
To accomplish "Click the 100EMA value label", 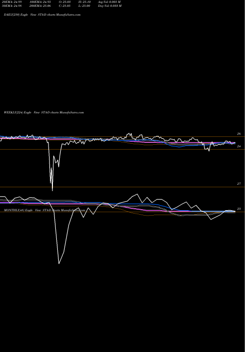I will pos(40,2).
